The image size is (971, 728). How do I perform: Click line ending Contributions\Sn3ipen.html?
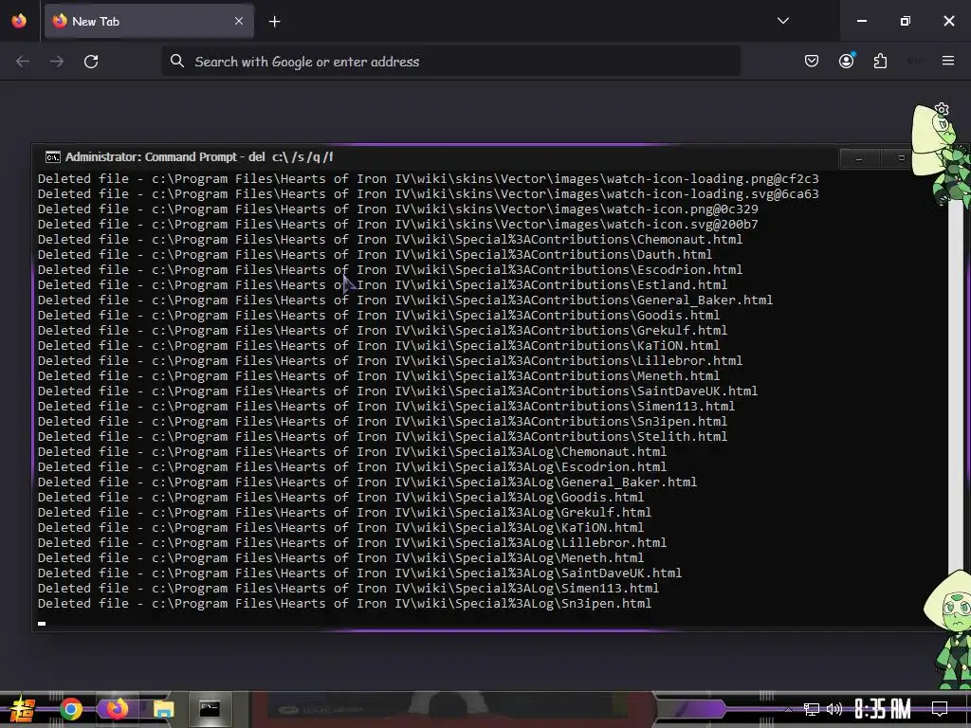point(382,422)
